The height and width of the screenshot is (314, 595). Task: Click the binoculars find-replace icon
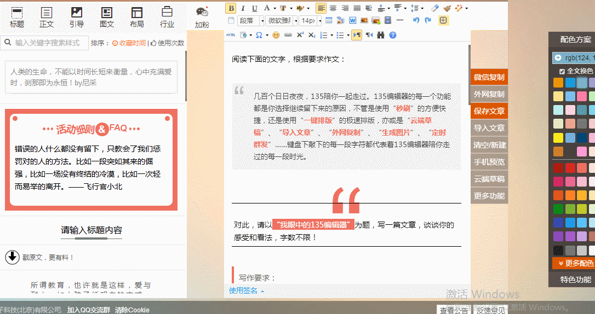(x=380, y=35)
